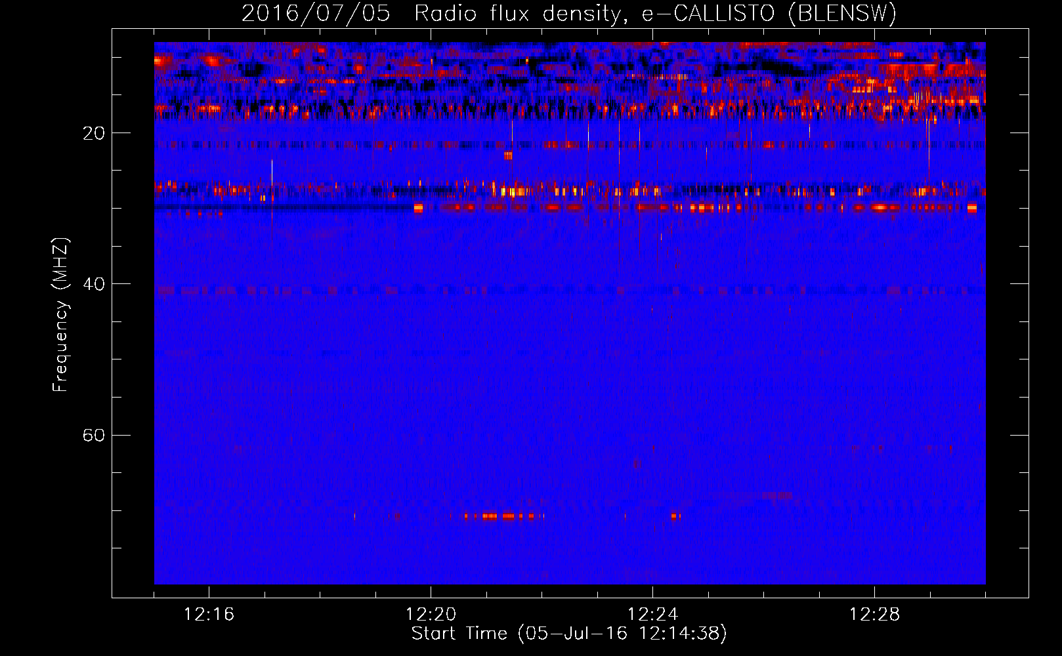
Task: Click the plot title "2016/07/05 Radio flux density, e-CALLISTO (BLENSW)"
Action: pyautogui.click(x=569, y=13)
